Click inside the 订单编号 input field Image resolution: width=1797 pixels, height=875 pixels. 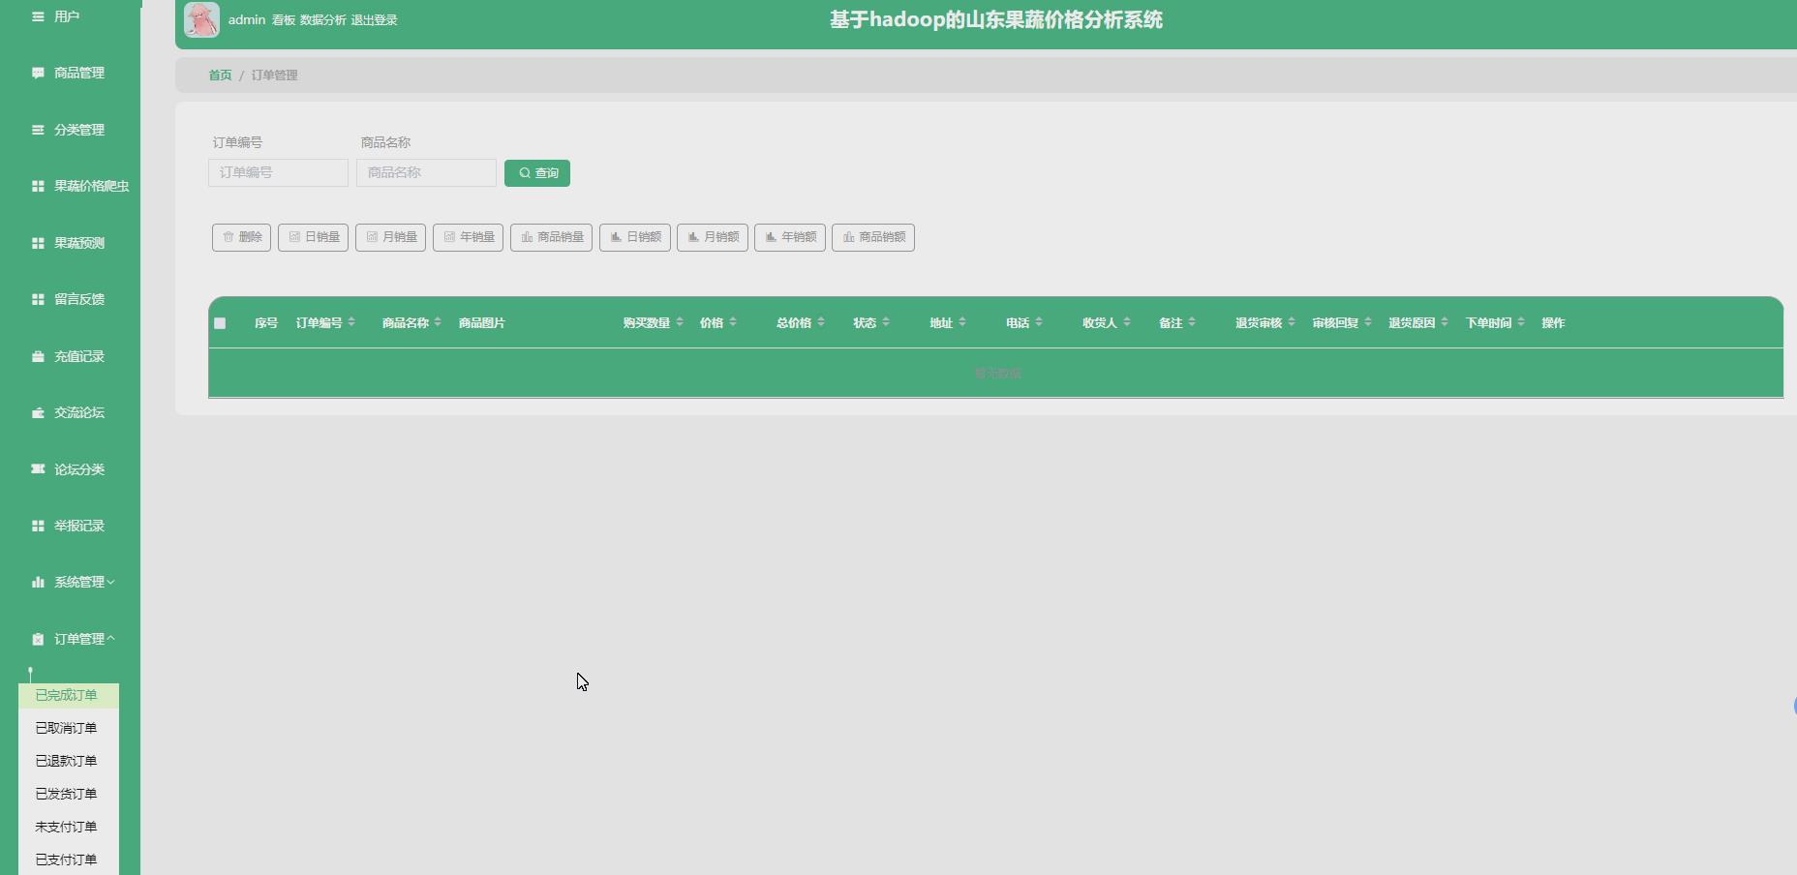pyautogui.click(x=277, y=172)
